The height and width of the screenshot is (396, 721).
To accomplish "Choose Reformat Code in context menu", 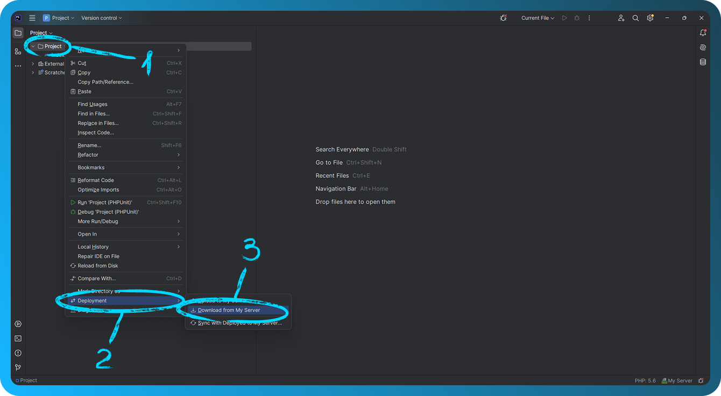I will click(x=96, y=180).
